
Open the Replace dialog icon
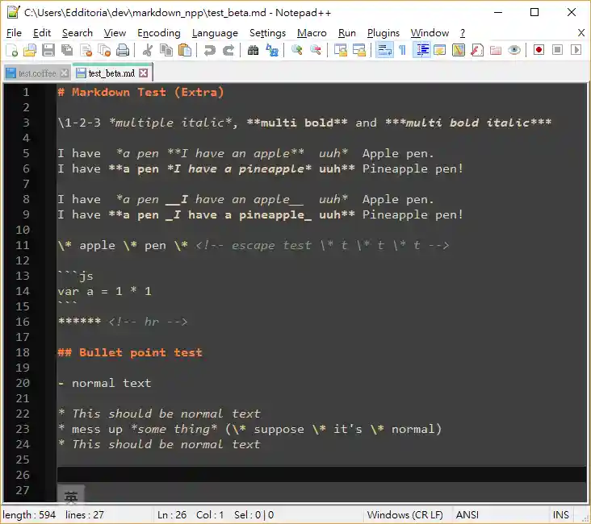click(x=272, y=50)
